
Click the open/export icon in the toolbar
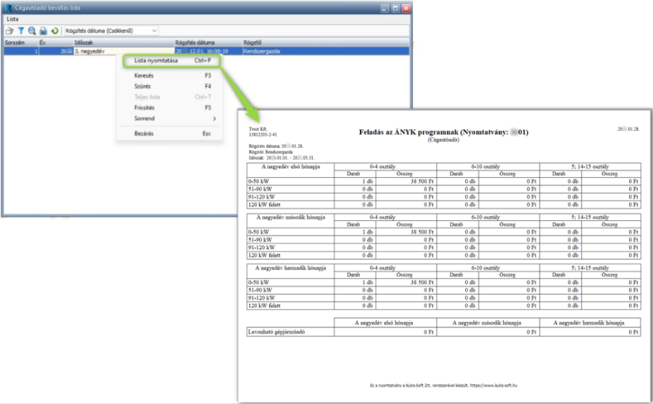pyautogui.click(x=9, y=31)
